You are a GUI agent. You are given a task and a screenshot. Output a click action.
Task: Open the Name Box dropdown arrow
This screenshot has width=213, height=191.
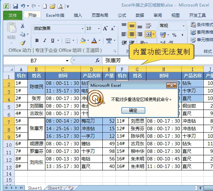tap(67, 61)
